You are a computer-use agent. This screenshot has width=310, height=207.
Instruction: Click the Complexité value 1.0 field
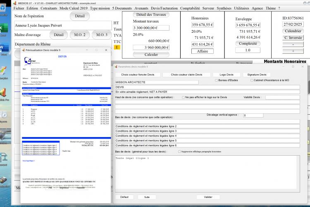[248, 50]
